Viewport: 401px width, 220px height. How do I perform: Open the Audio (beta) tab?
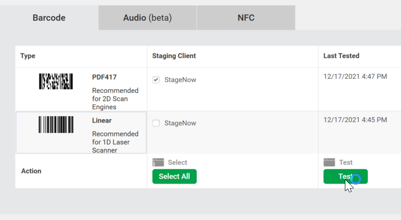tap(147, 18)
